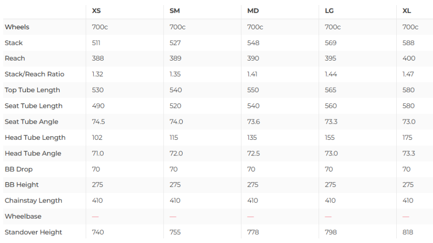The image size is (433, 243).
Task: Select the SM column header
Action: [x=174, y=11]
